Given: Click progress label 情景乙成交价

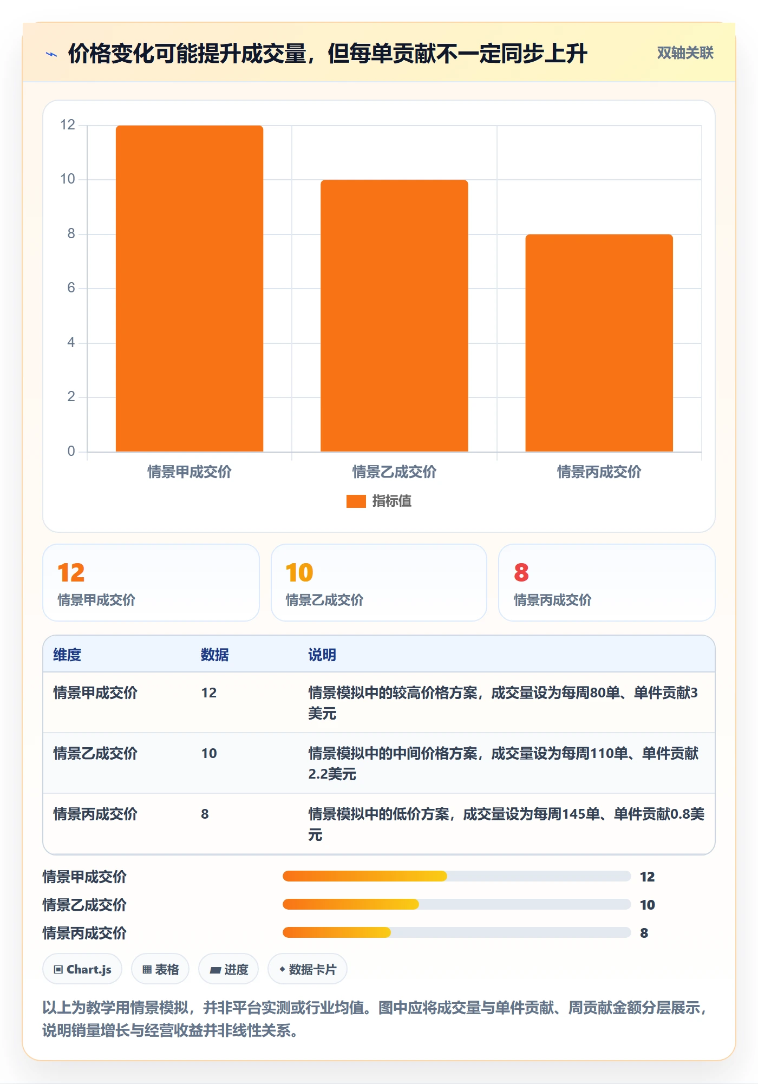Looking at the screenshot, I should click(x=84, y=905).
